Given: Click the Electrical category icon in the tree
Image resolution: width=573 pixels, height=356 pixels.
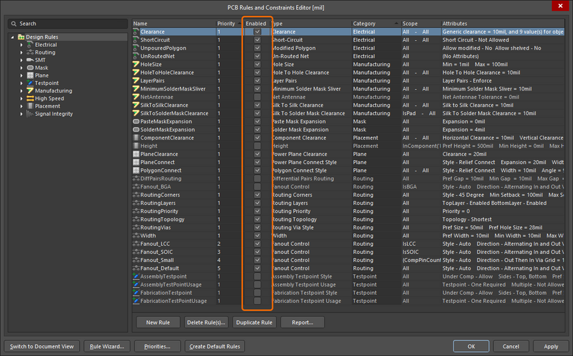Looking at the screenshot, I should click(x=30, y=45).
